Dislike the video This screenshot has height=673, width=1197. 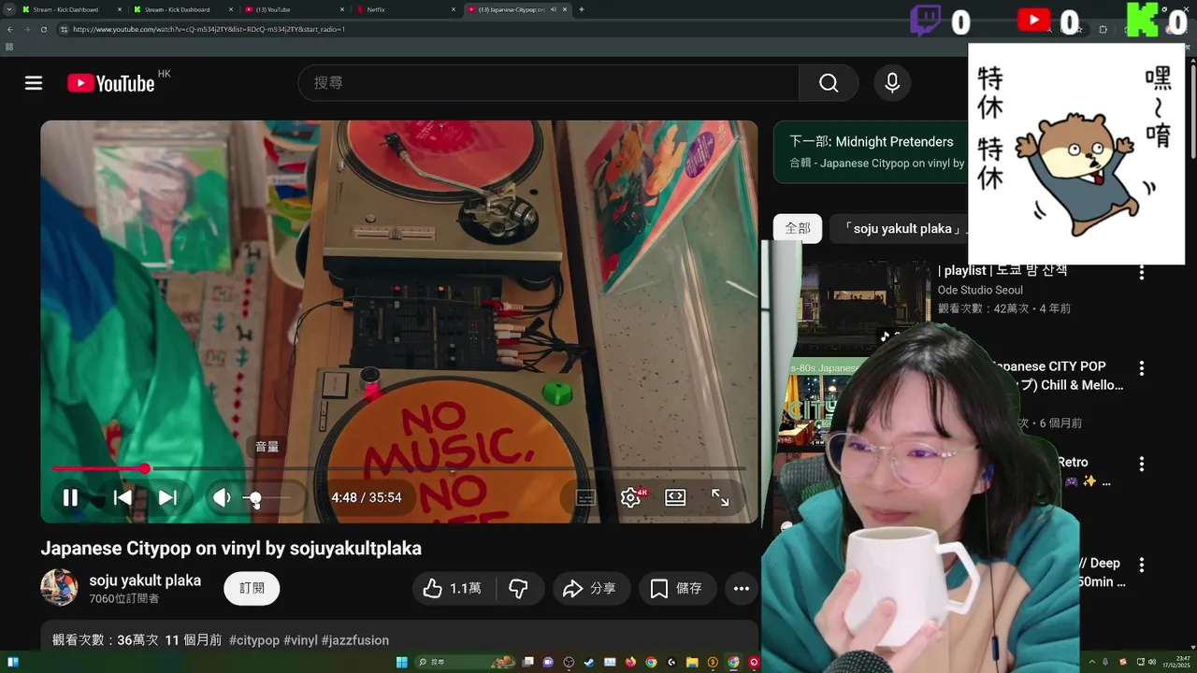(x=518, y=588)
